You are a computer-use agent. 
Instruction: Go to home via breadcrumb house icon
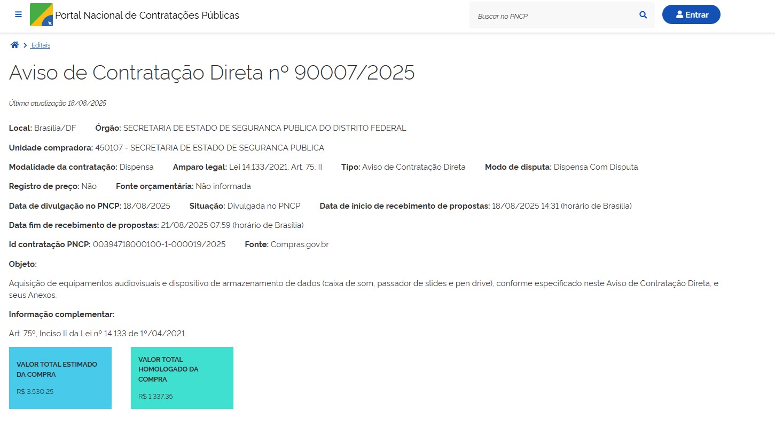coord(14,45)
